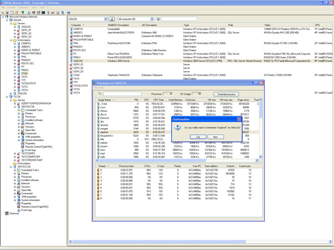The image size is (334, 250).
Task: Expand the TESTORDIDISTANT tree node
Action: pos(15,160)
